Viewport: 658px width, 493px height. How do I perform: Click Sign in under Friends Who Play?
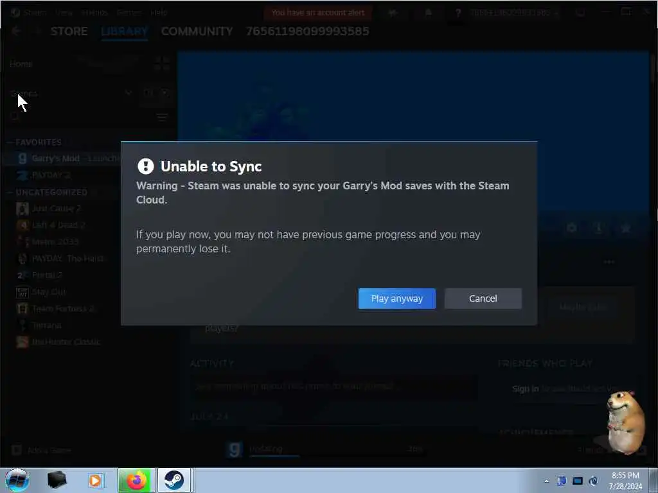coord(526,388)
